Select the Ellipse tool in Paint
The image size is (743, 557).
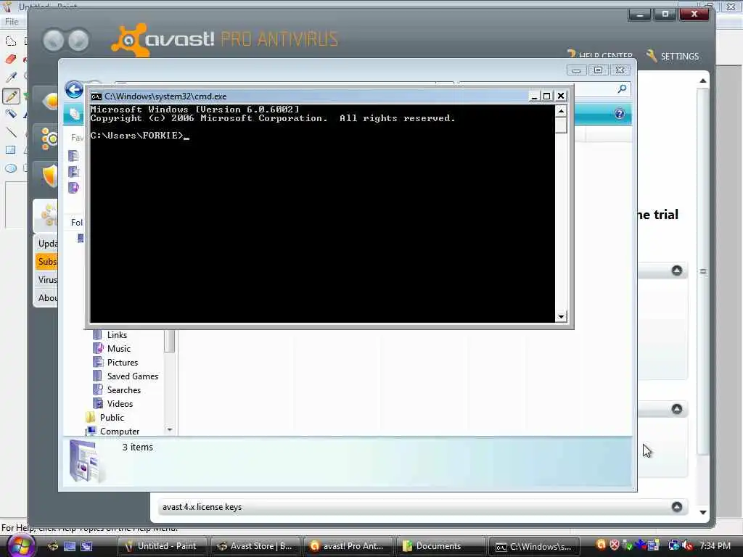click(10, 168)
